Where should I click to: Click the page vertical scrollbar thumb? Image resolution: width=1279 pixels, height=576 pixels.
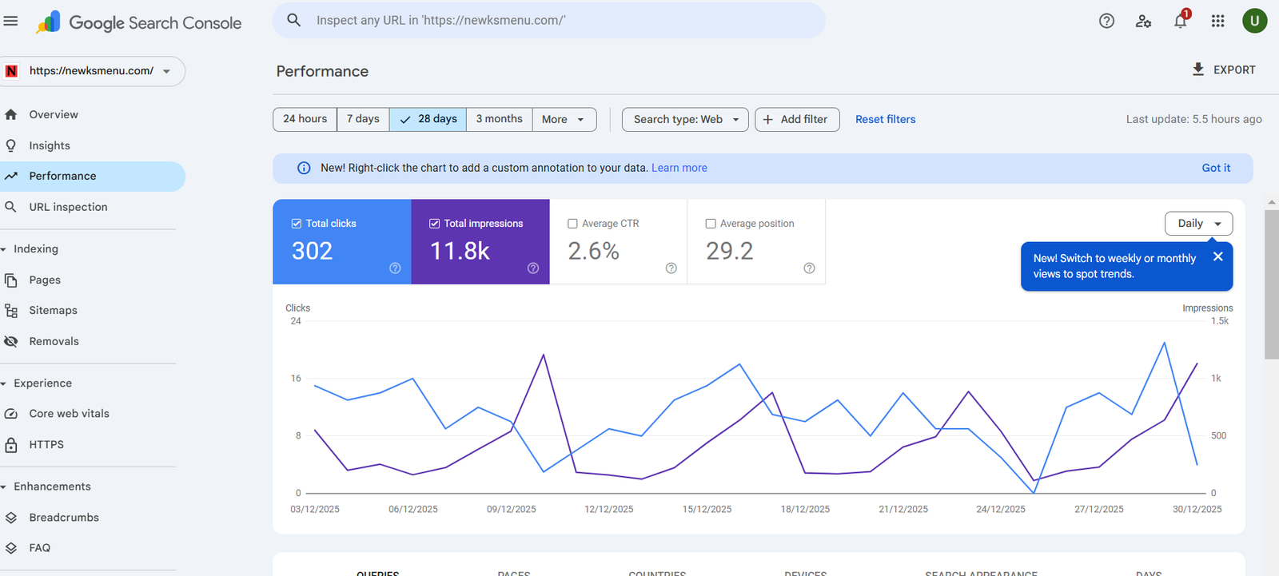click(1271, 284)
